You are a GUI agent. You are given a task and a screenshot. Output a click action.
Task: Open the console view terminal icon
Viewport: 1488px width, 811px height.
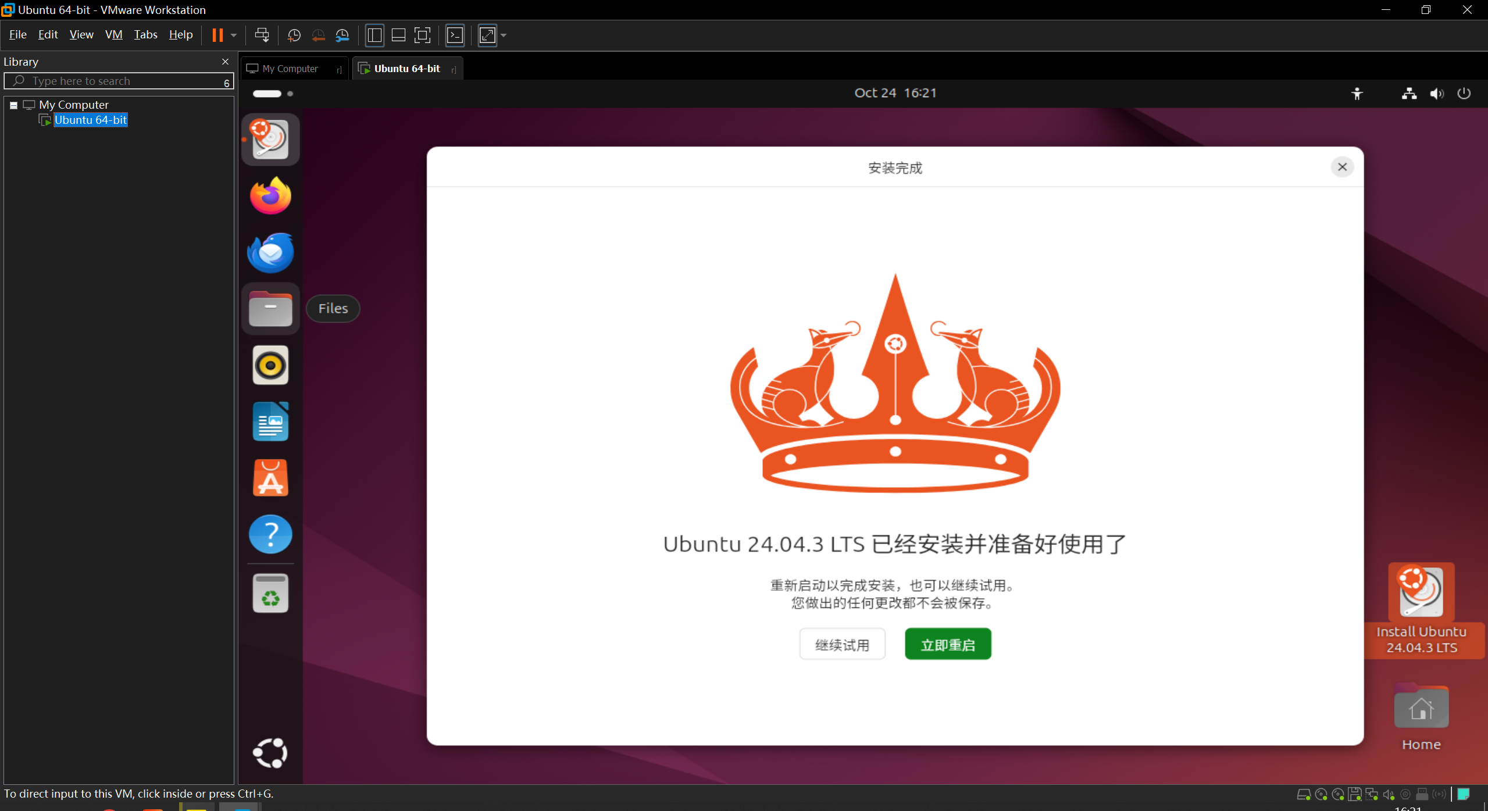tap(455, 35)
